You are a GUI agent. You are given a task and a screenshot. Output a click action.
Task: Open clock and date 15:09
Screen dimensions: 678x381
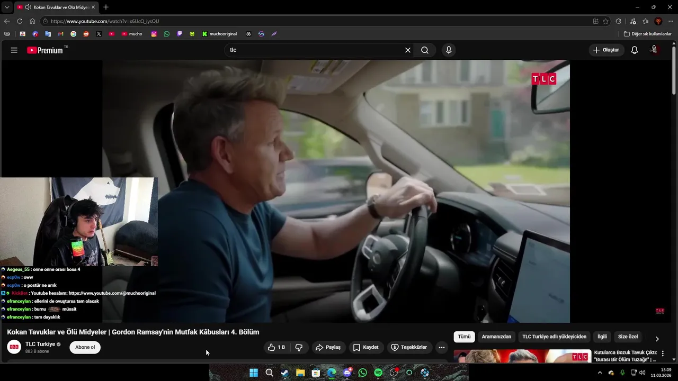point(661,373)
